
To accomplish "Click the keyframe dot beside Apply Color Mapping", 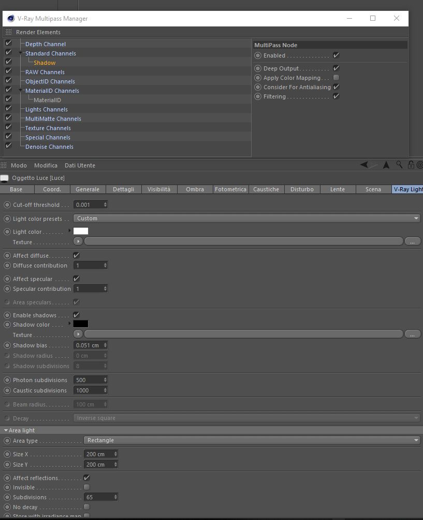I will [258, 78].
